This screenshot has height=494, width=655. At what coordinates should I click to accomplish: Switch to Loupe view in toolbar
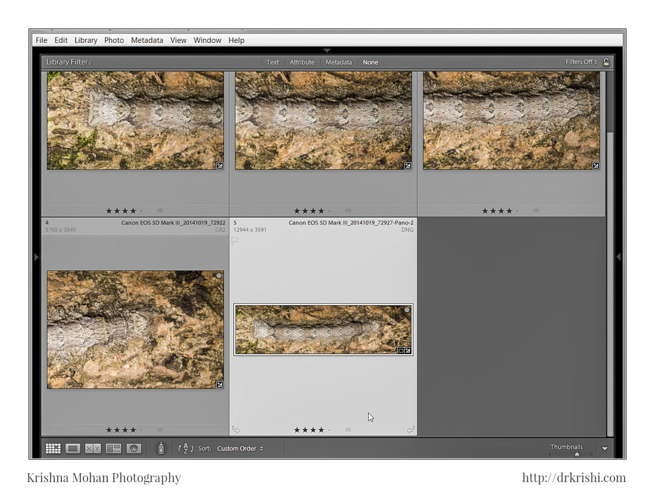(73, 448)
